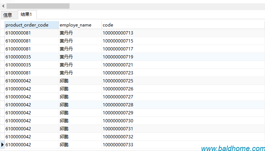The image size is (265, 151).
Task: Click the cell containing code 100000000715
Action: click(118, 41)
